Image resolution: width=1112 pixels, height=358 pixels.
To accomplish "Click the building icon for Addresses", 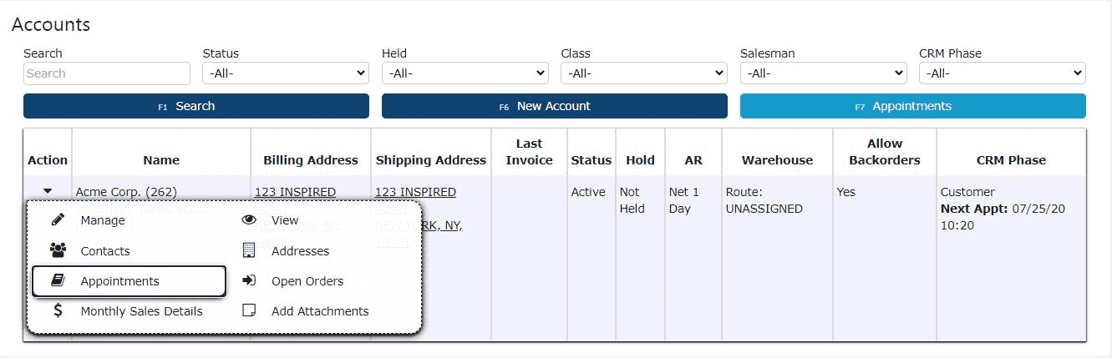I will click(249, 250).
